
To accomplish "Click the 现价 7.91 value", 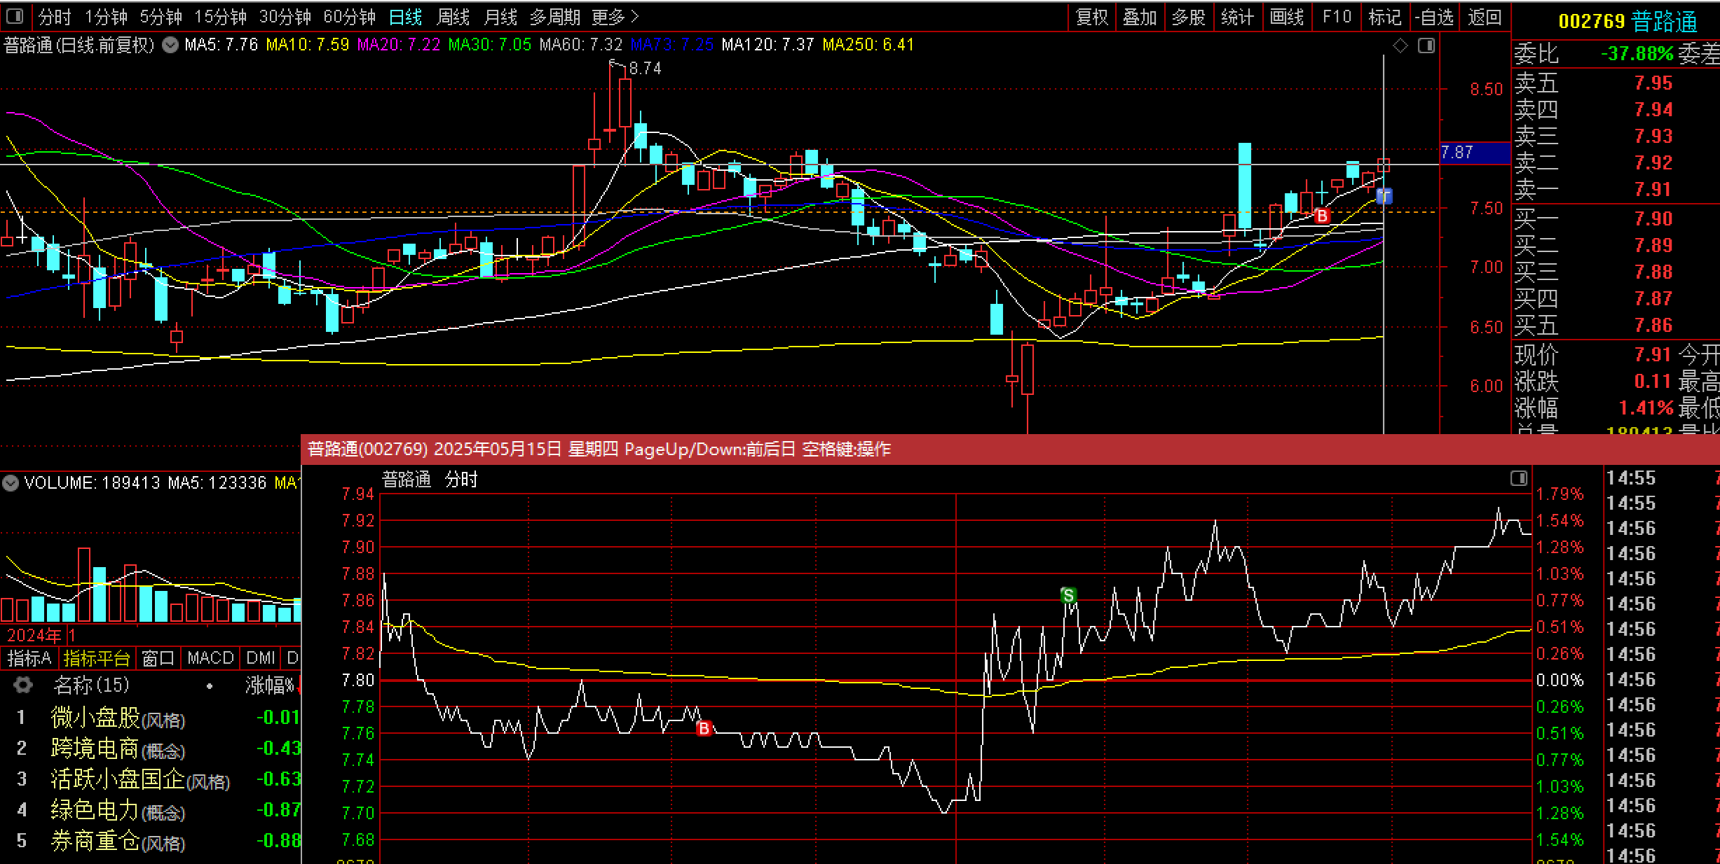I will click(x=1653, y=354).
